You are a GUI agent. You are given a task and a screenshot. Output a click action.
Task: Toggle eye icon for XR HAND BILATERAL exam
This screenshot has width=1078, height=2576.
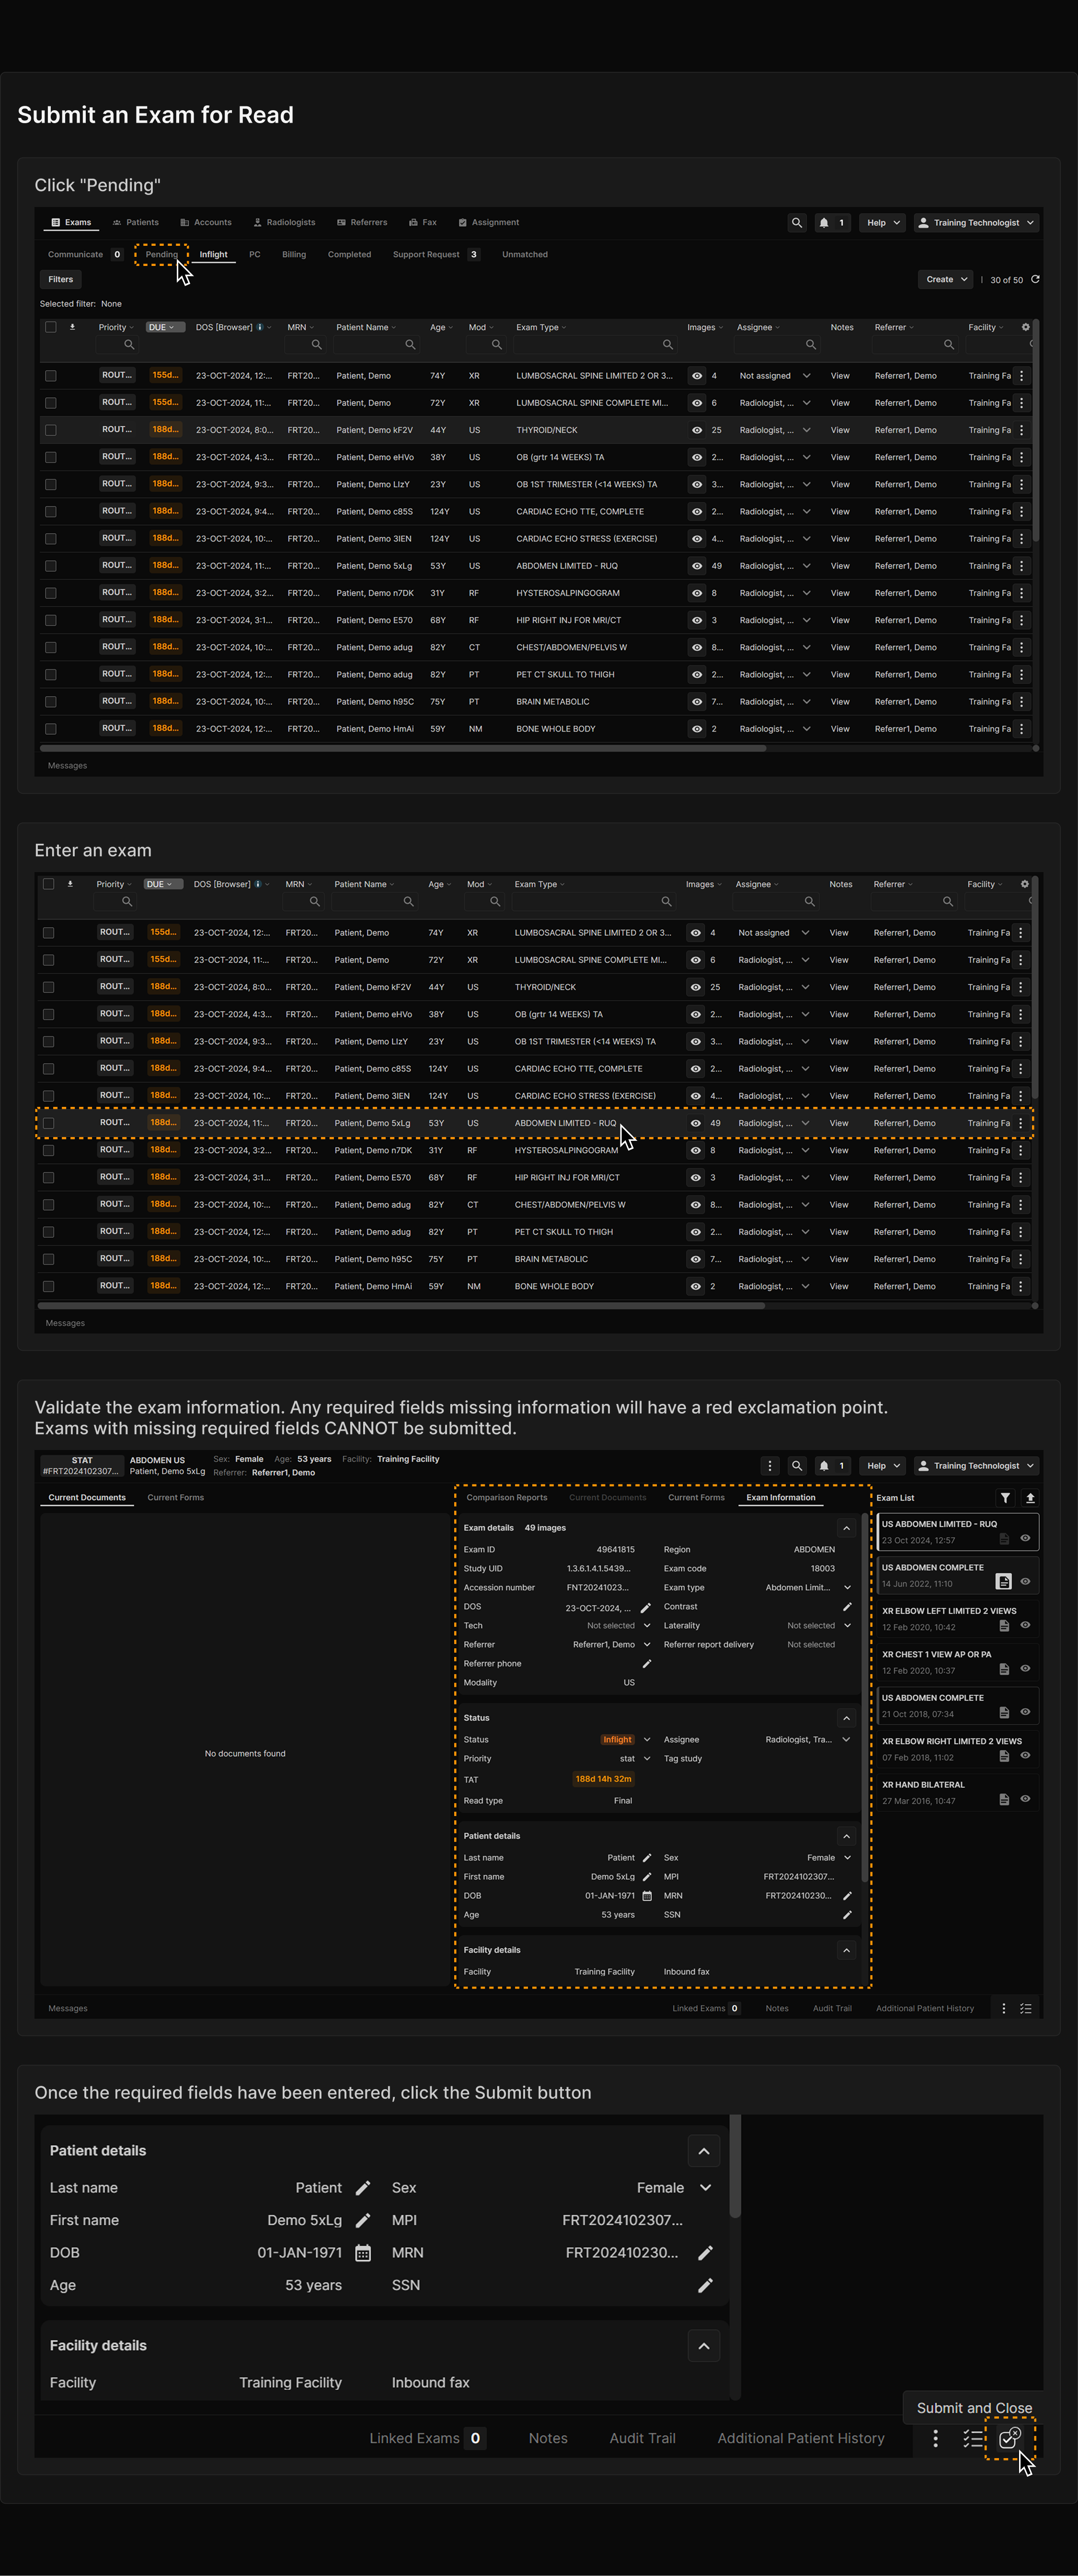(x=1025, y=1799)
